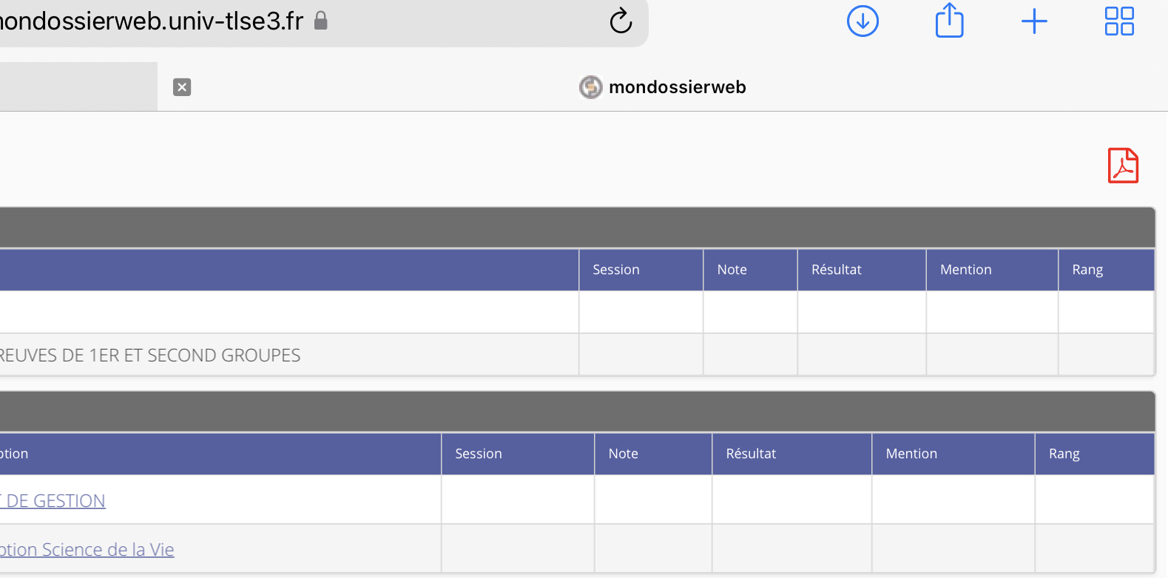Click the padlock icon in the address bar
This screenshot has width=1168, height=578.
(x=320, y=21)
